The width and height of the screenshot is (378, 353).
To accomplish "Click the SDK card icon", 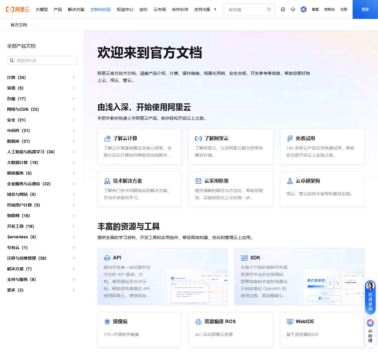I will coord(244,258).
